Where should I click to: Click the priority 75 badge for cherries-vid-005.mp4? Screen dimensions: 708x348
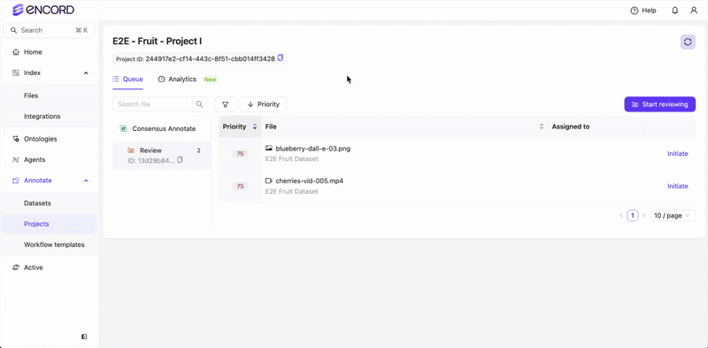240,186
